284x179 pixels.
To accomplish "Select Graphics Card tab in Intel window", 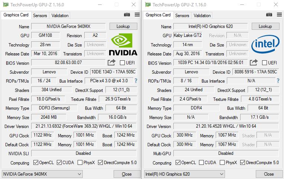I will 158,15.
